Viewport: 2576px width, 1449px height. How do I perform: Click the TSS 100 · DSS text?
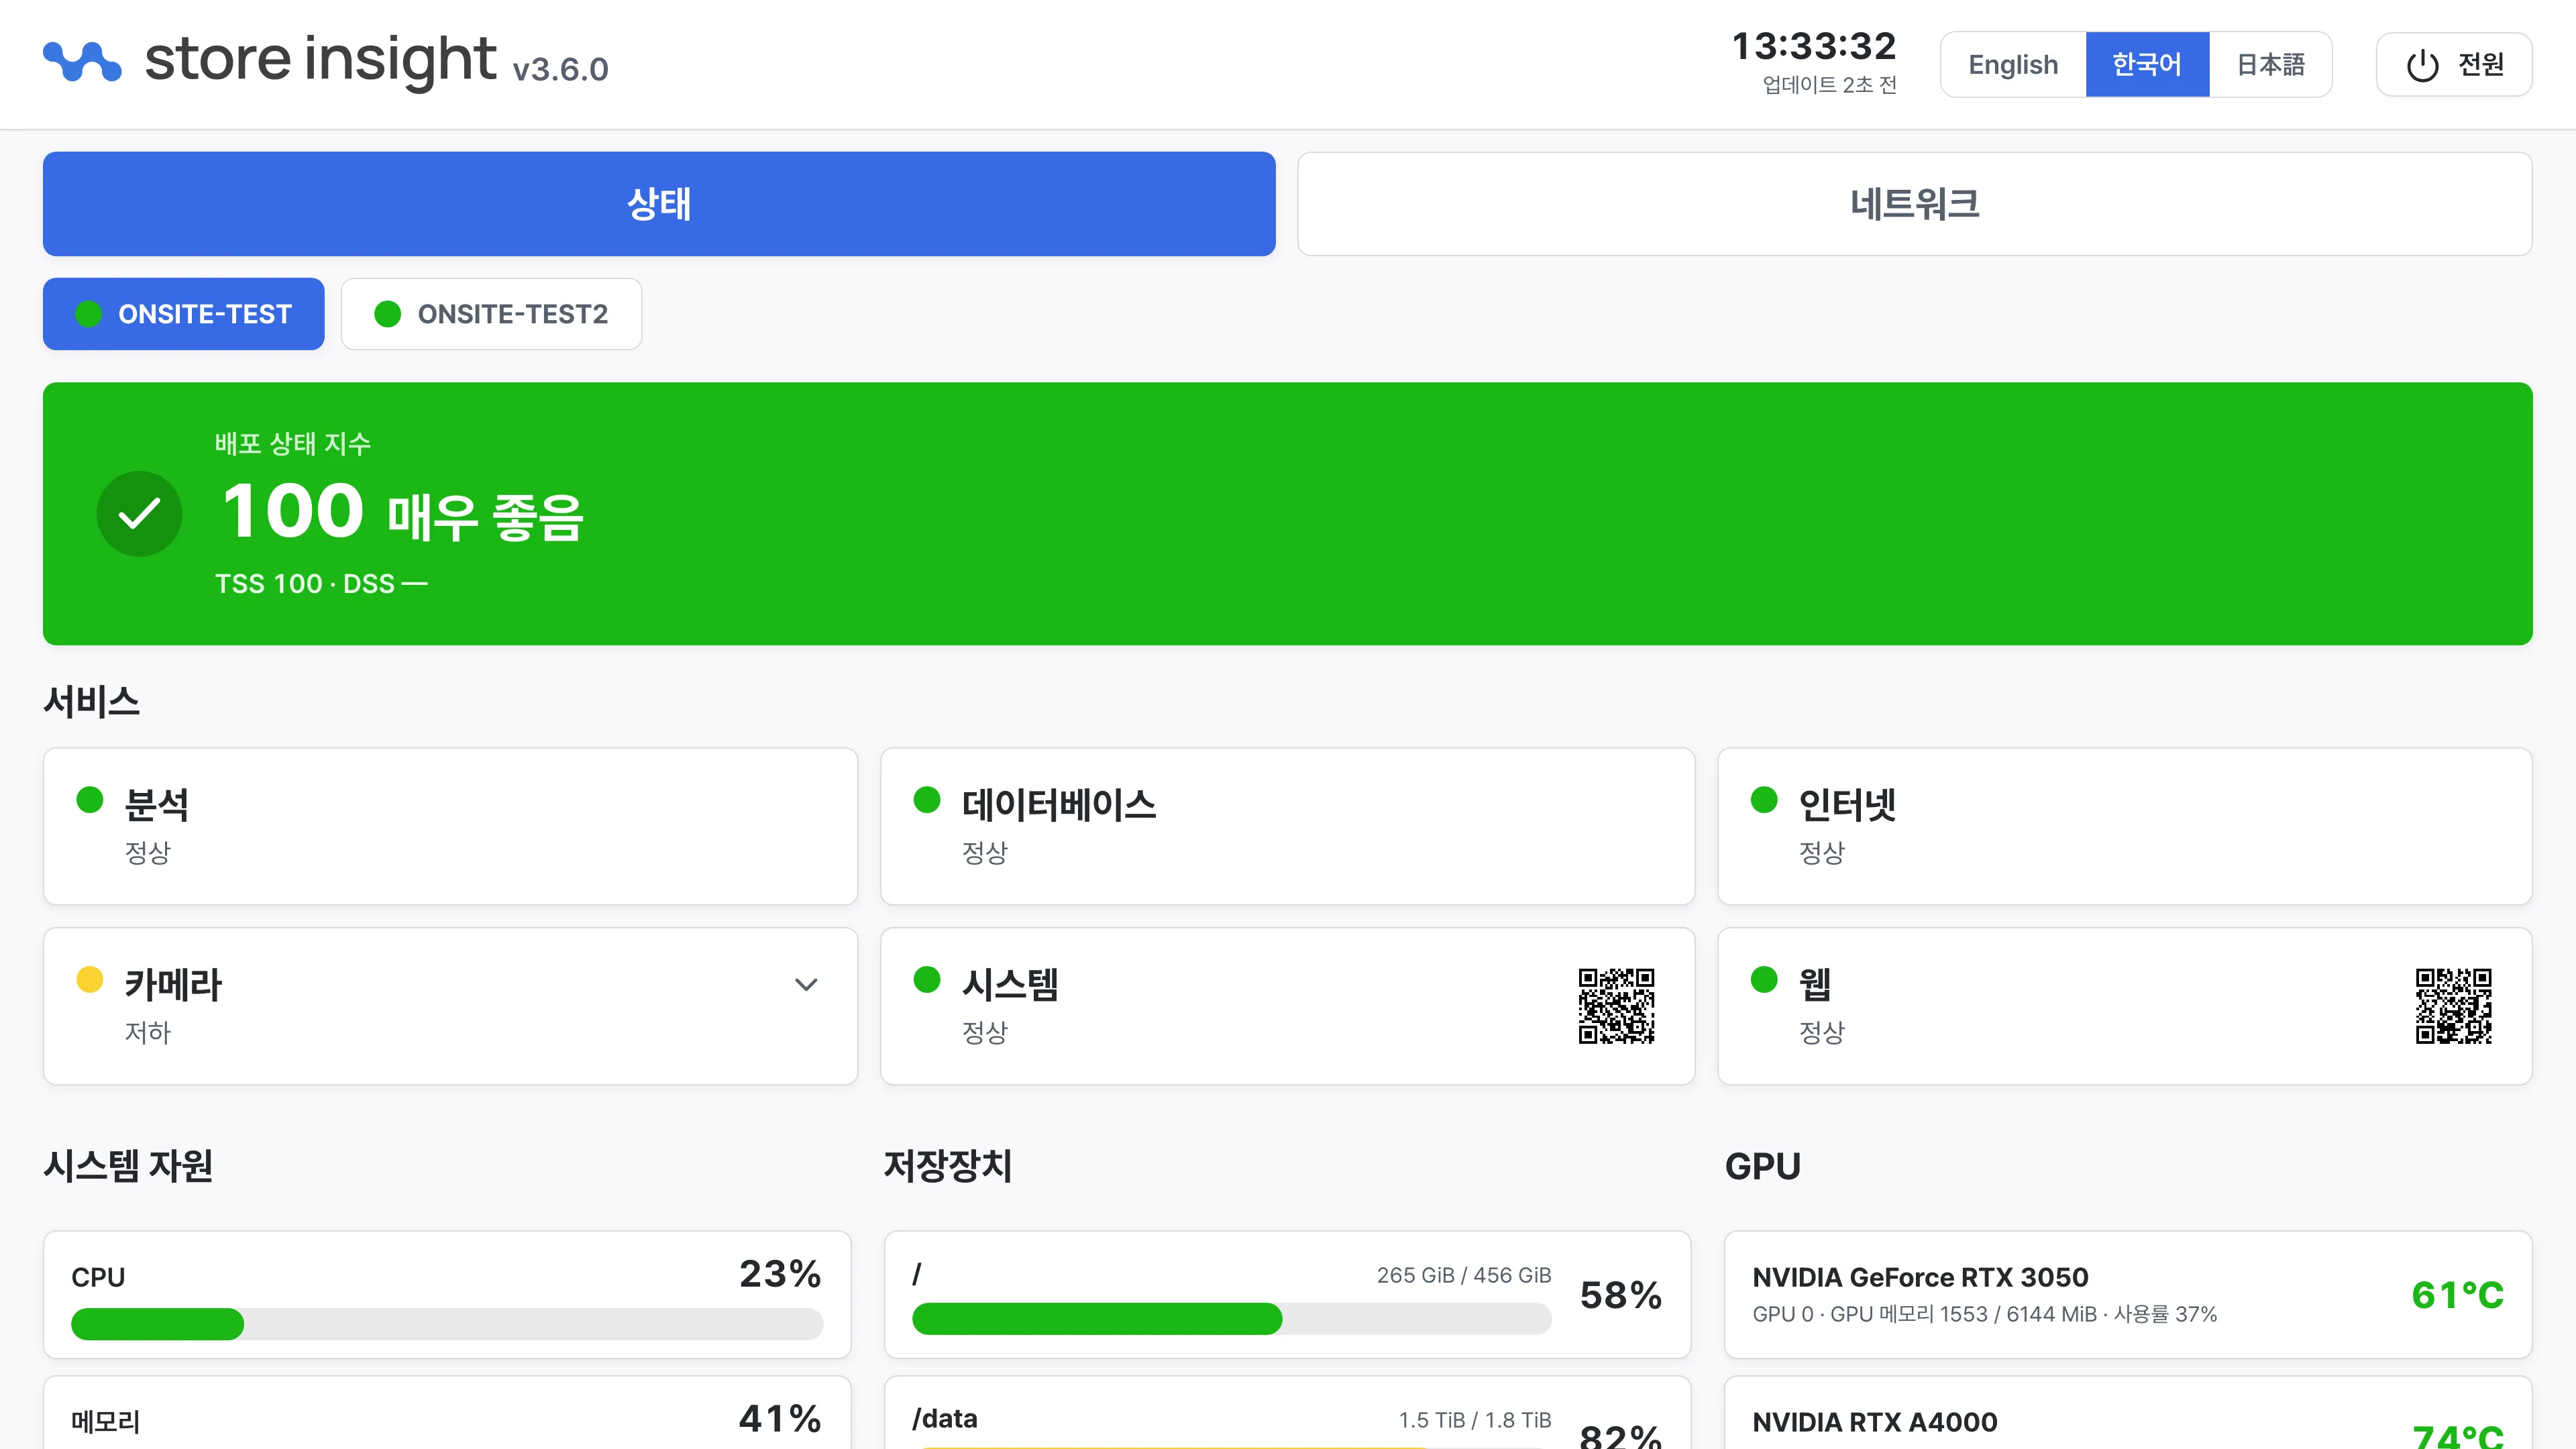click(321, 584)
